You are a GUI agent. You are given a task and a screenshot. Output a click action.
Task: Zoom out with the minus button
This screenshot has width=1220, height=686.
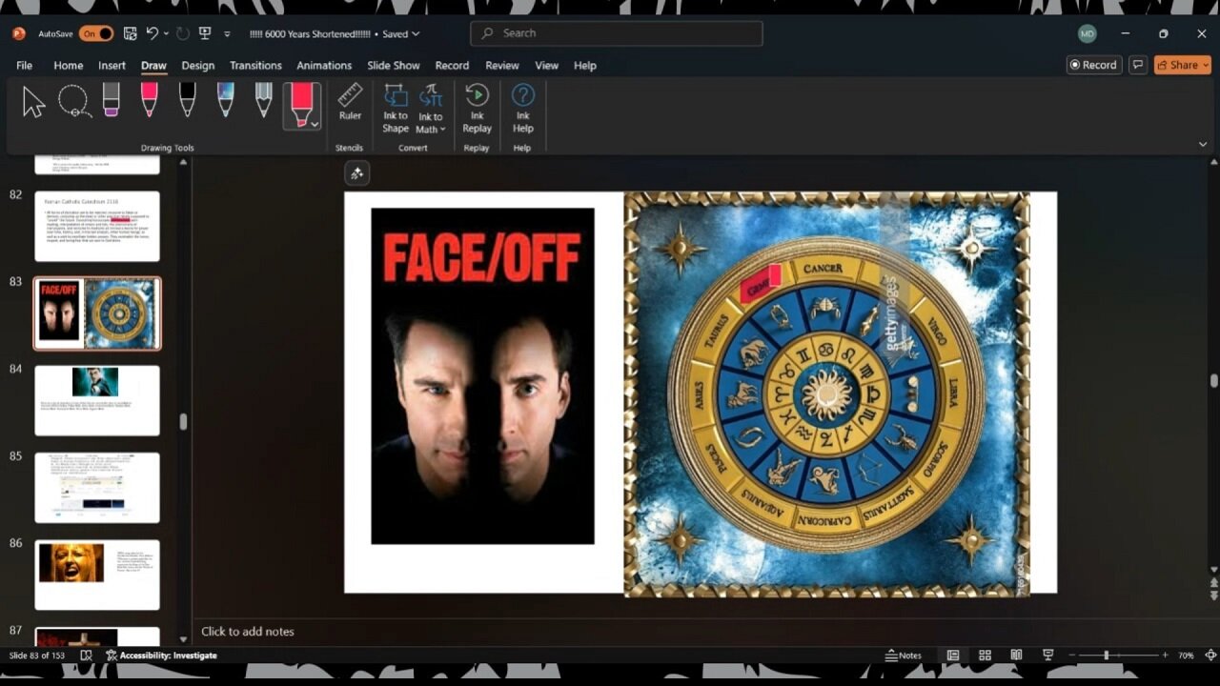(x=1072, y=656)
